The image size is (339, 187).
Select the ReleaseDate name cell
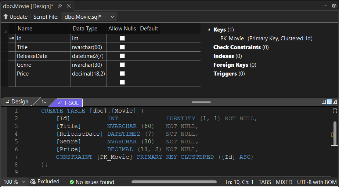[43, 56]
